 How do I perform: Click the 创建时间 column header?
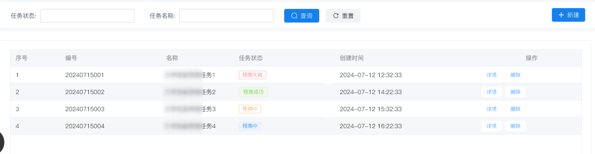coord(351,58)
